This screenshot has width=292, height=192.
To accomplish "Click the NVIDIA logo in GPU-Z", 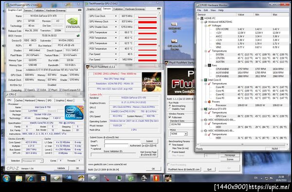I will point(73,23).
